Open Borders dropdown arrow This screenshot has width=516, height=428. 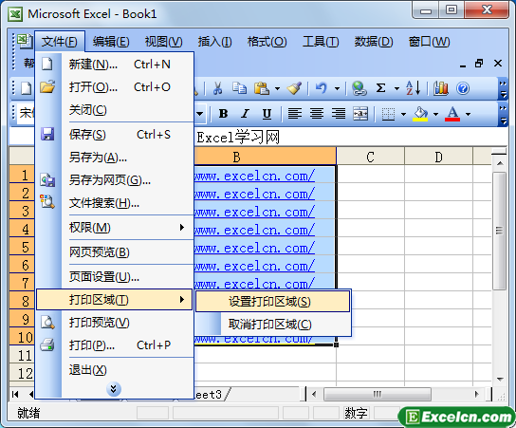pyautogui.click(x=403, y=114)
